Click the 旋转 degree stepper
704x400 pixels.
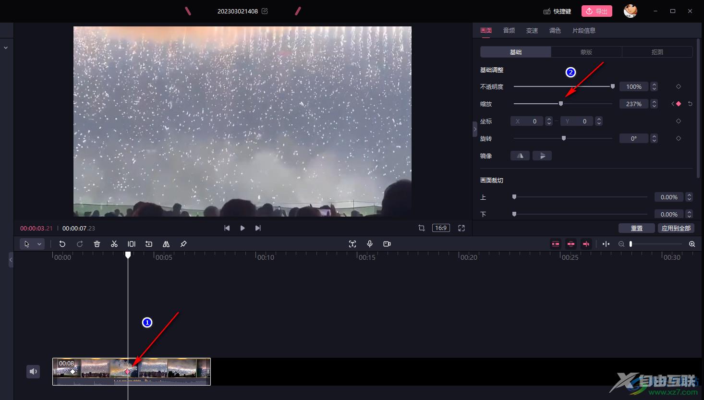(654, 138)
